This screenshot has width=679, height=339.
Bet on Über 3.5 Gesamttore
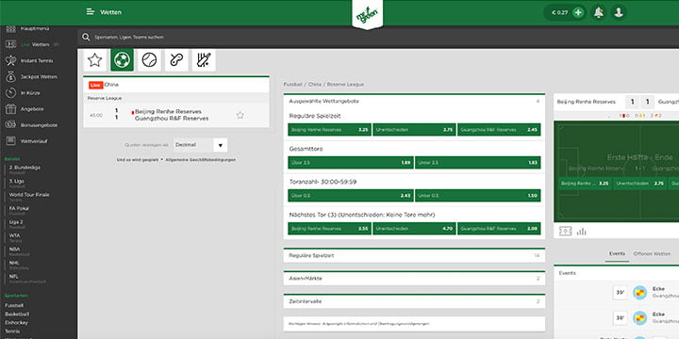click(351, 163)
